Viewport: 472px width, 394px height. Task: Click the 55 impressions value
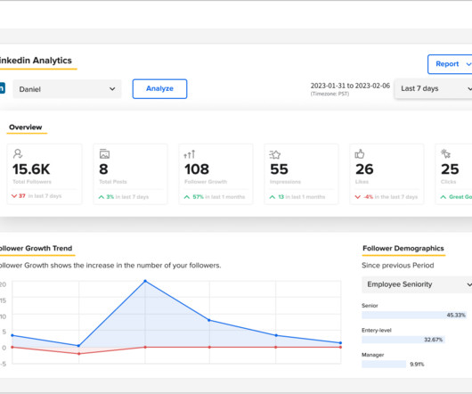point(279,169)
